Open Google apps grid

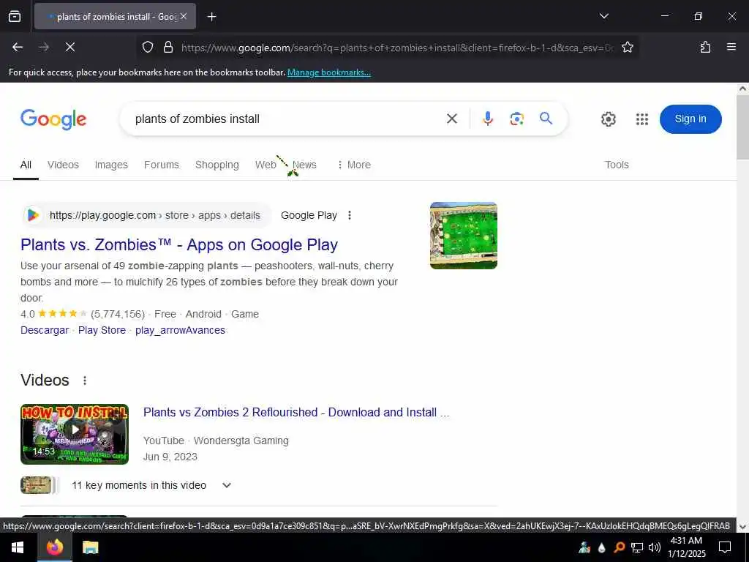pos(642,119)
